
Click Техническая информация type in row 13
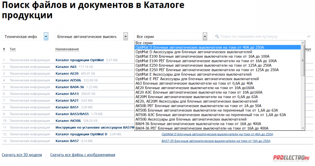pos(30,141)
